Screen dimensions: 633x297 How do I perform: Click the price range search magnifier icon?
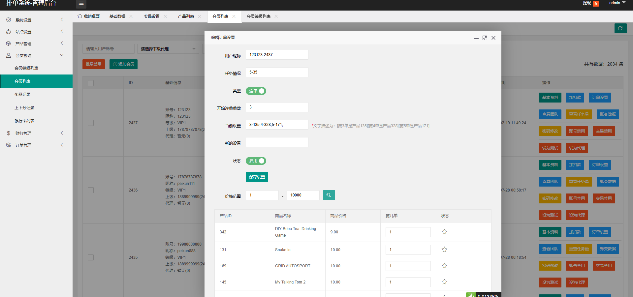click(329, 195)
